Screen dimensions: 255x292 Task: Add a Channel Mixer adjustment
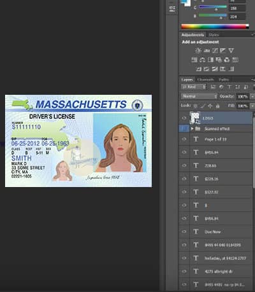tap(227, 60)
